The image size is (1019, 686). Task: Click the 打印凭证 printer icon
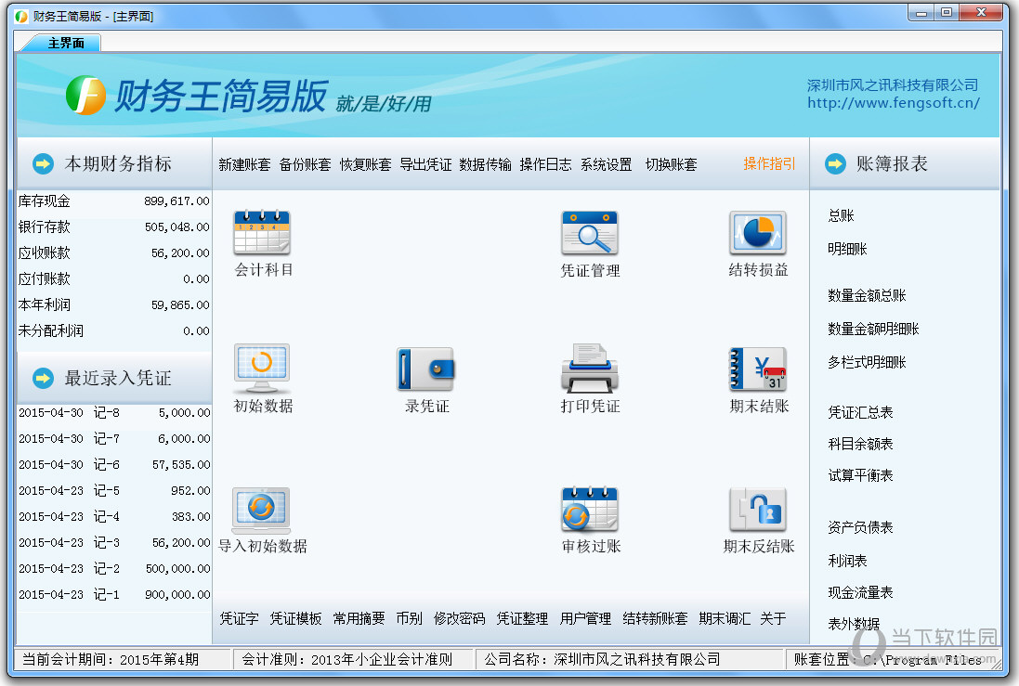click(x=590, y=369)
